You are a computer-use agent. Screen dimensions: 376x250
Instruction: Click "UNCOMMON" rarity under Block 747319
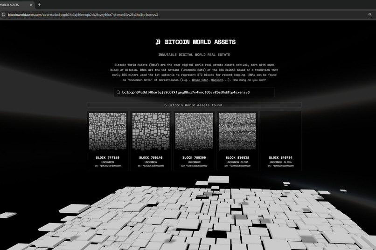click(108, 162)
